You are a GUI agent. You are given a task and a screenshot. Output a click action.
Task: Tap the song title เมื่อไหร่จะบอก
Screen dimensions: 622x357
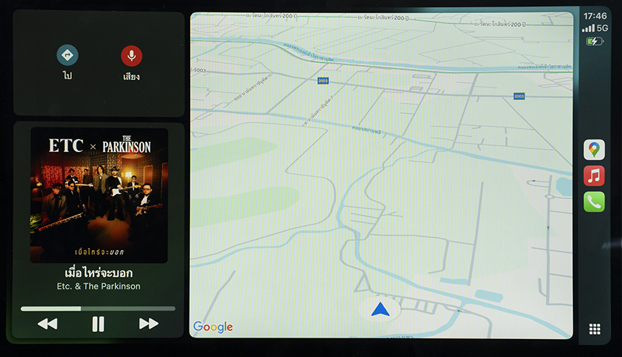pos(98,273)
